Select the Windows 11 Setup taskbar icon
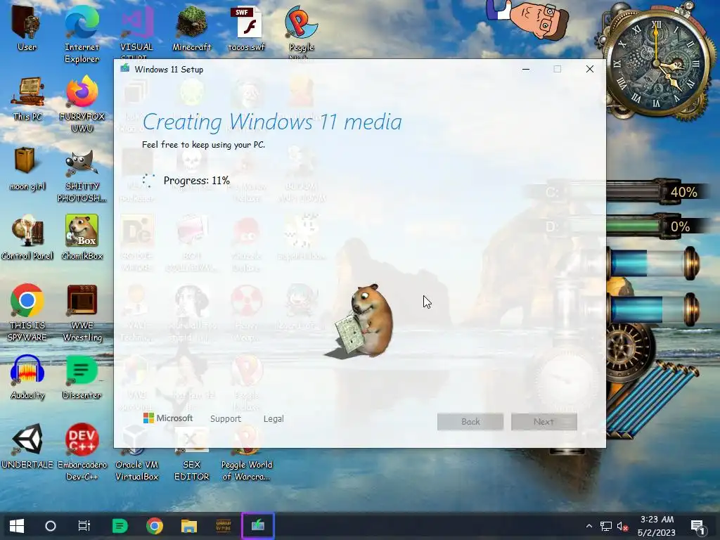This screenshot has height=540, width=720. pos(257,526)
